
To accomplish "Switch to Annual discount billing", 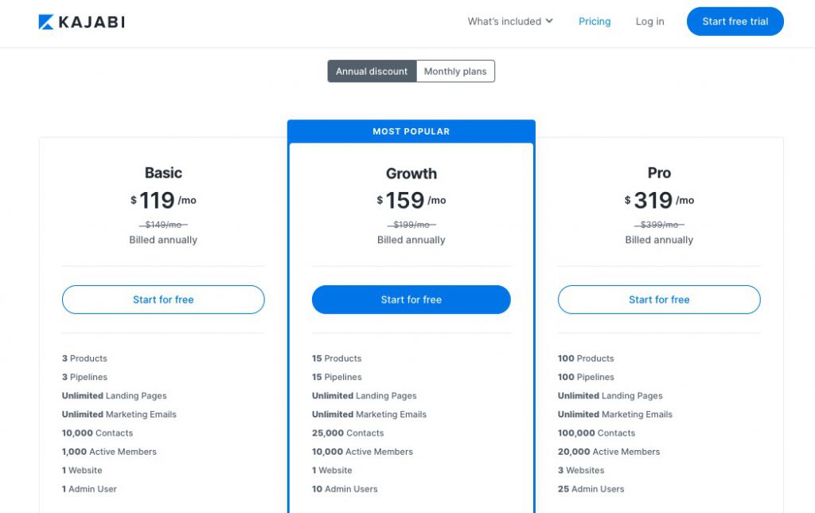I will coord(372,71).
